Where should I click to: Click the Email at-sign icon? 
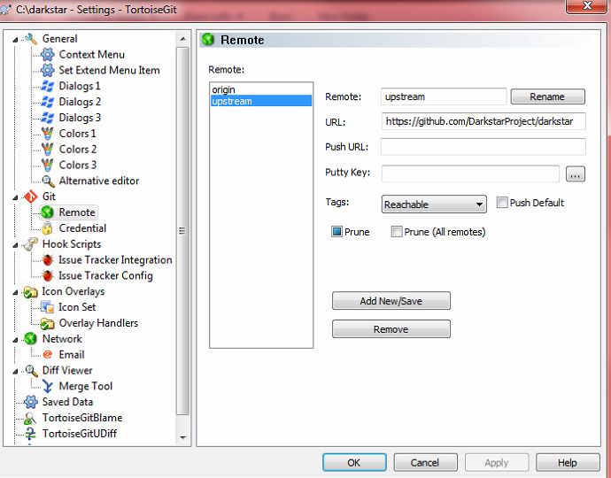tap(48, 354)
